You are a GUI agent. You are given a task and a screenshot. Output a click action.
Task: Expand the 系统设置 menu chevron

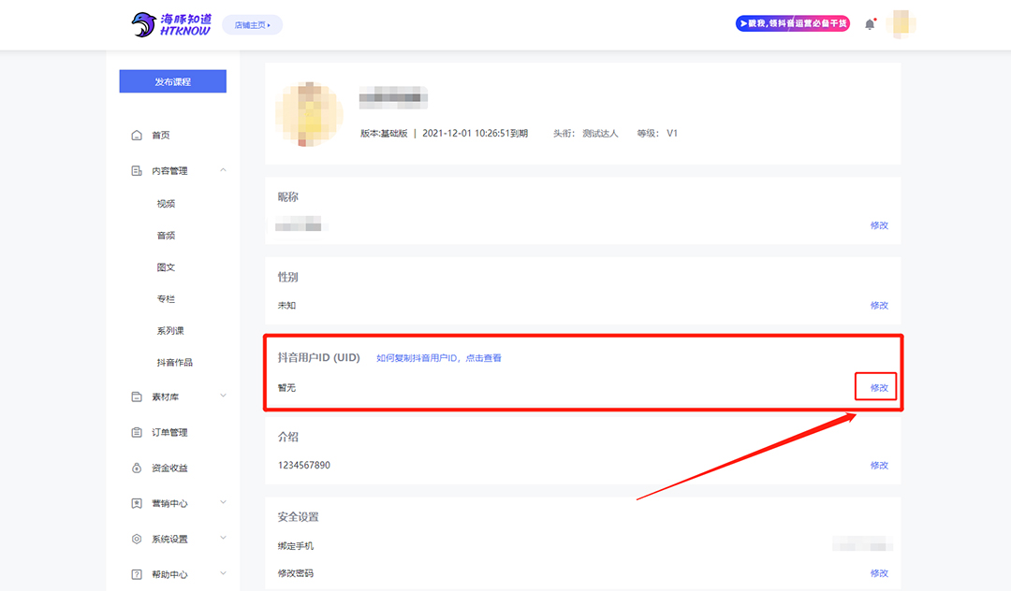pos(223,539)
